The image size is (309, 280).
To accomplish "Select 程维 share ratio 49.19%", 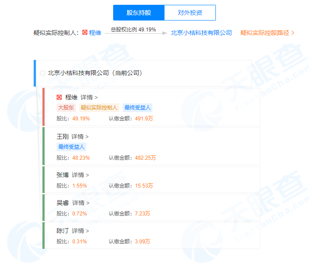I will [x=81, y=119].
